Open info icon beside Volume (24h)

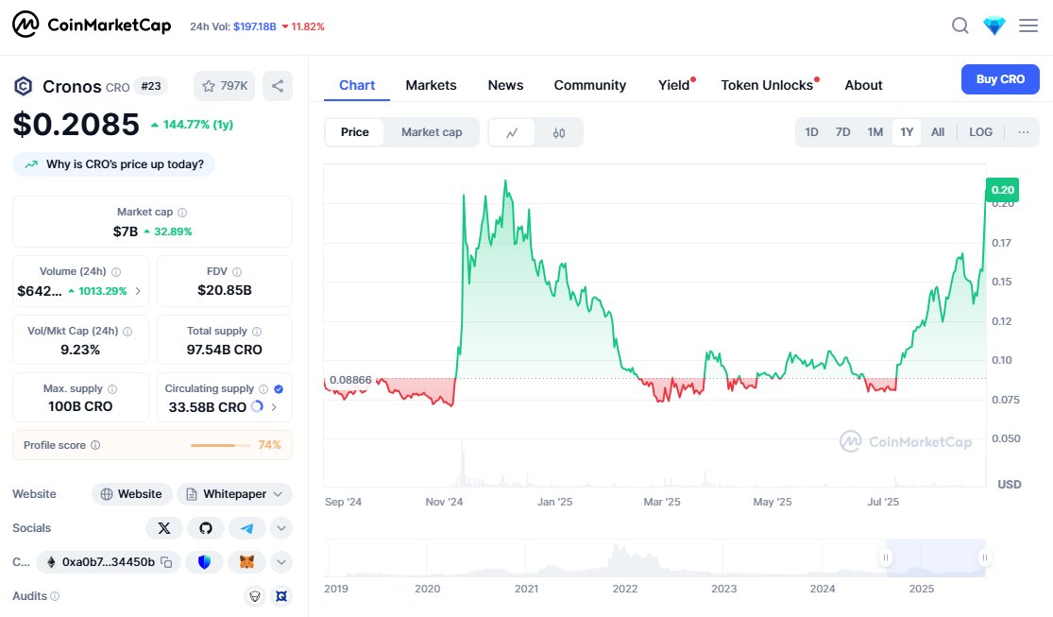pyautogui.click(x=116, y=271)
